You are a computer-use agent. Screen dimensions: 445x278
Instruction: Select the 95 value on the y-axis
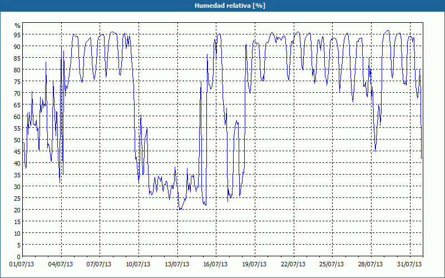click(x=17, y=34)
